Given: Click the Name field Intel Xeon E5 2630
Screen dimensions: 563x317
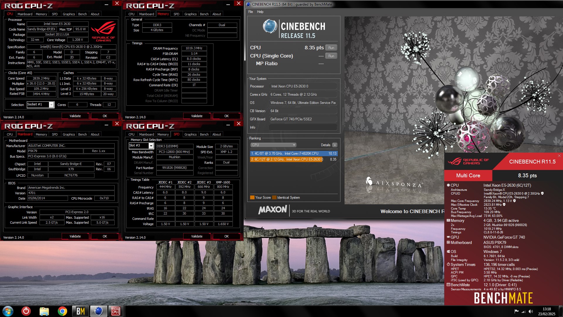Looking at the screenshot, I should [57, 24].
